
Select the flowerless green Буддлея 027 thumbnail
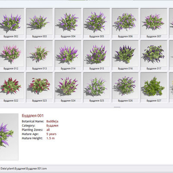pos(154,87)
